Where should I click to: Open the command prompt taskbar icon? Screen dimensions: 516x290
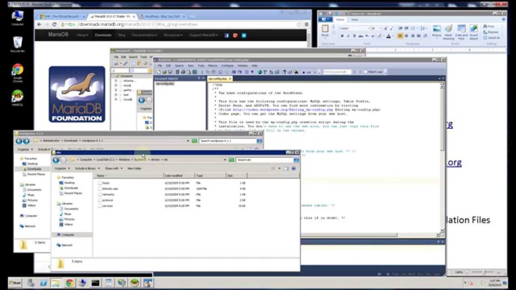(x=95, y=283)
